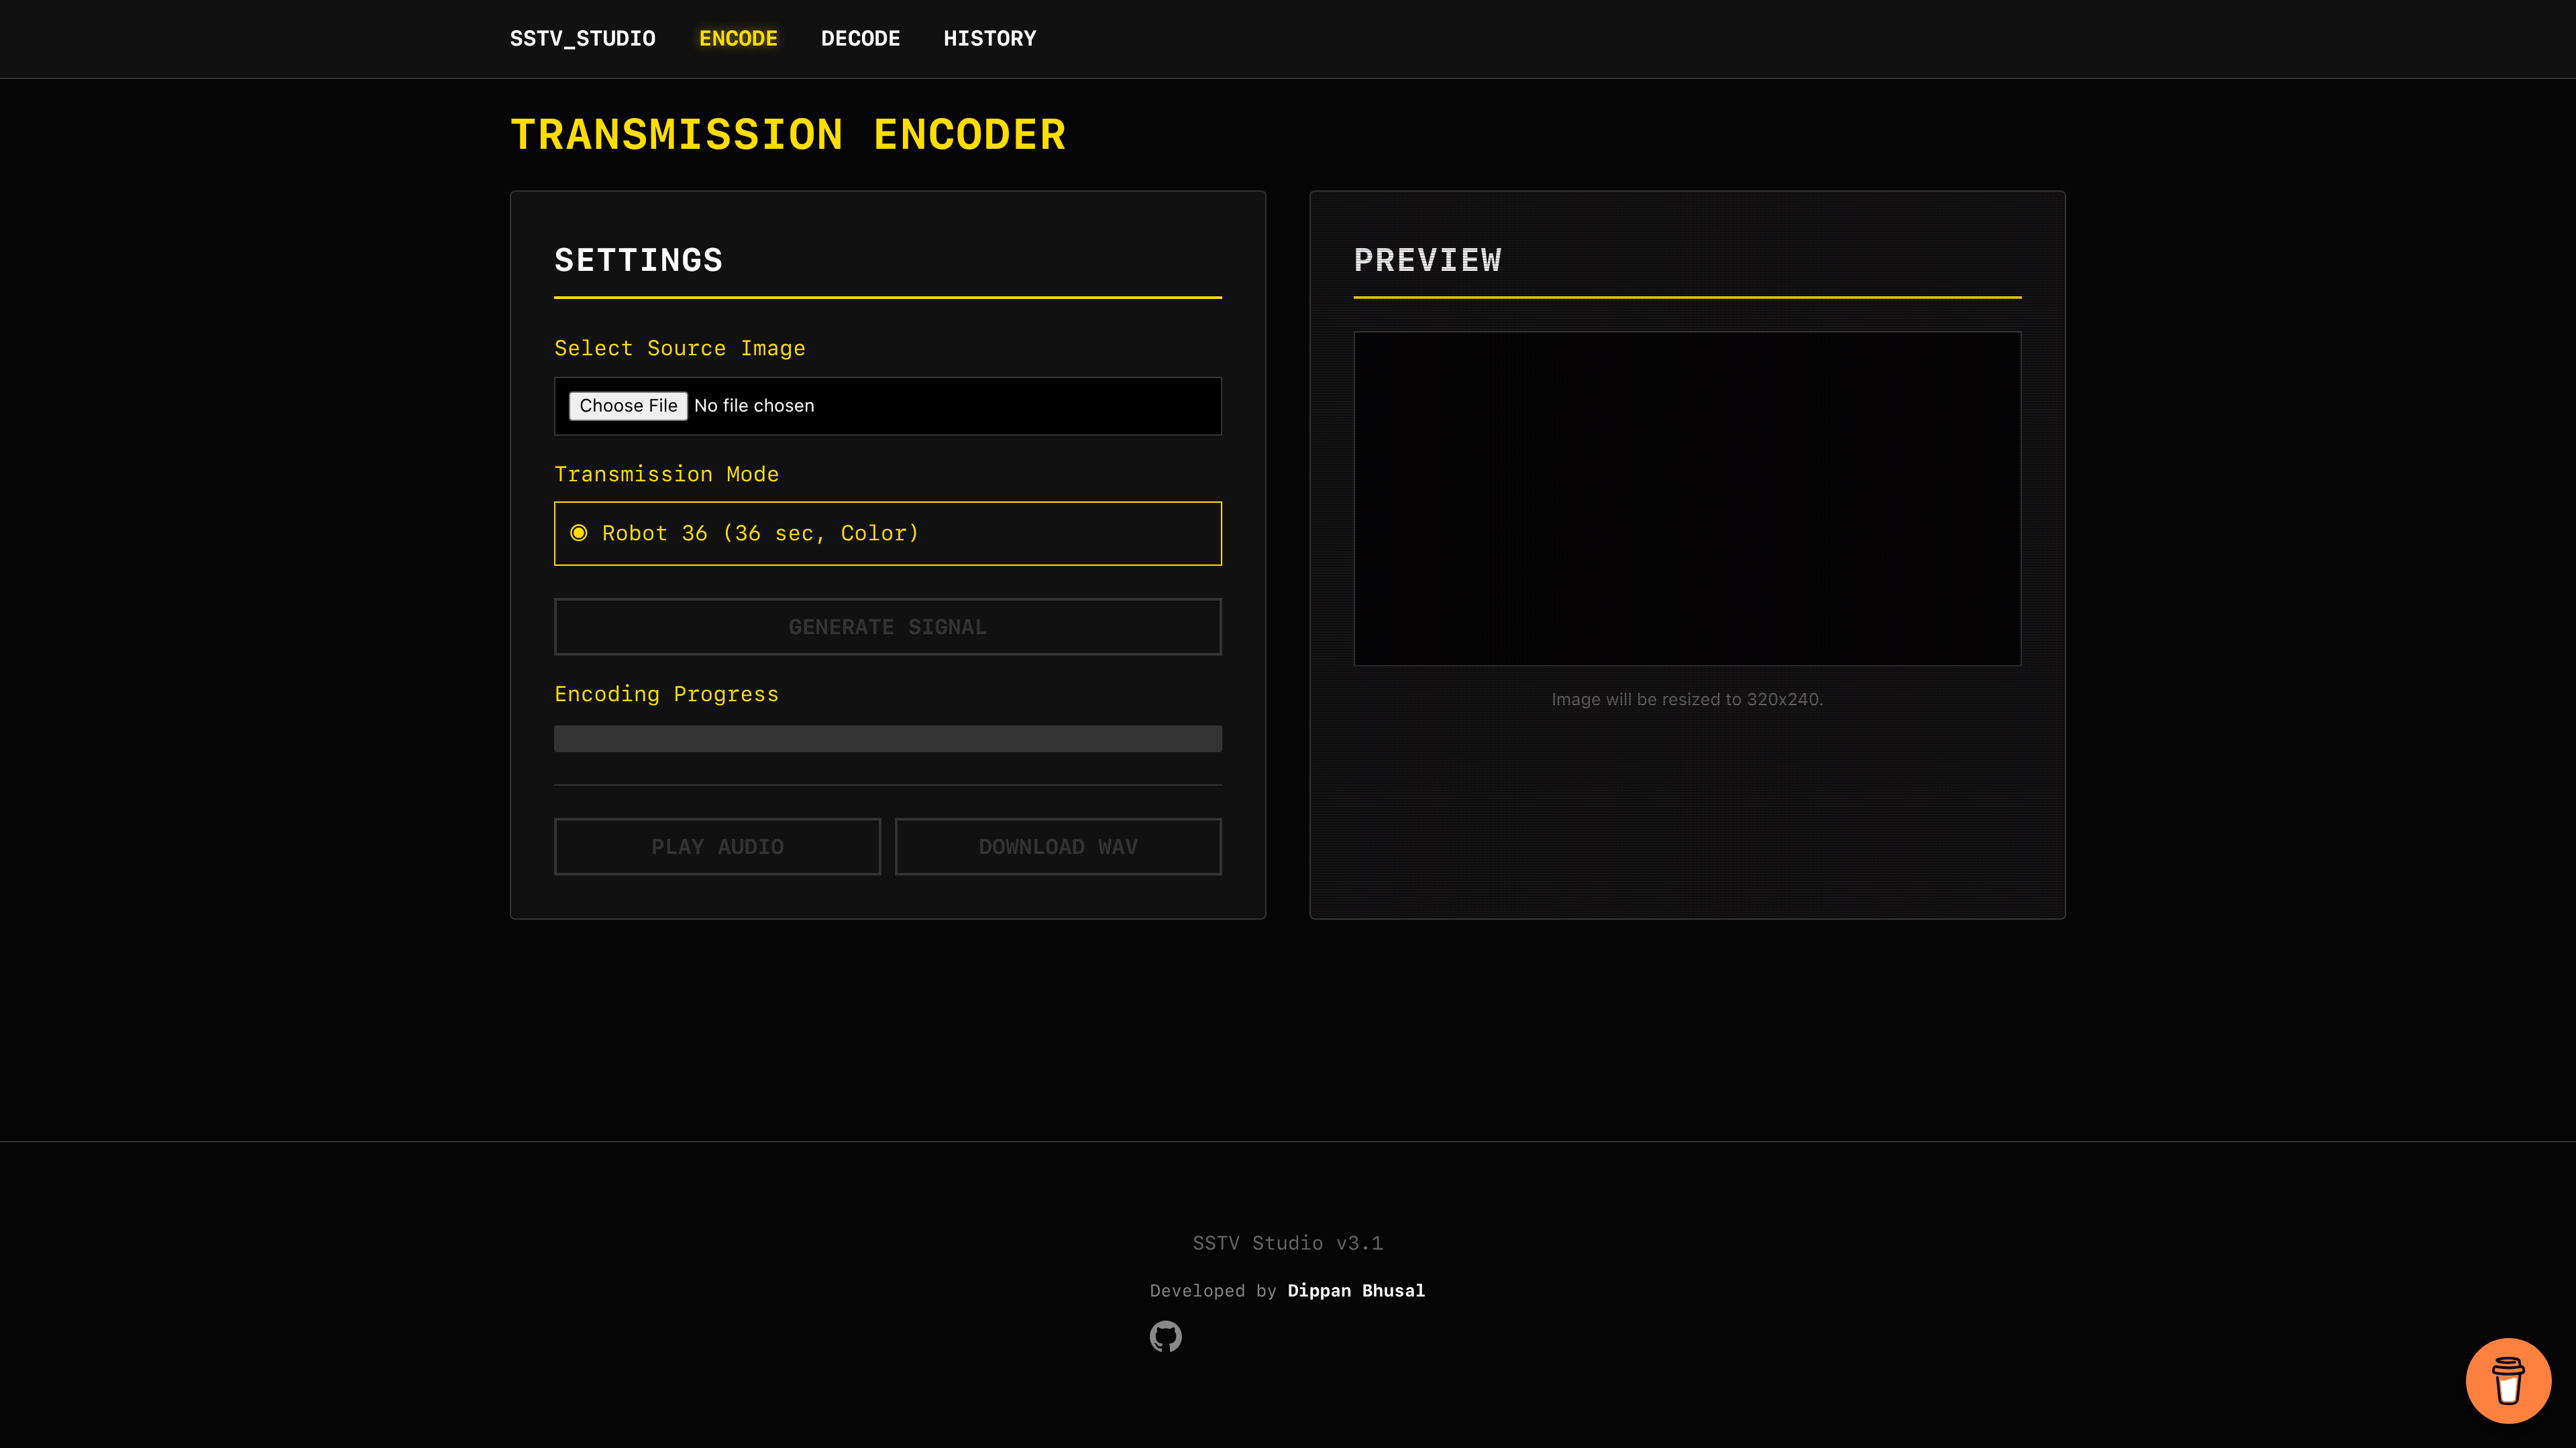Screen dimensions: 2576x1448
Task: Switch to the History tab
Action: pos(989,39)
